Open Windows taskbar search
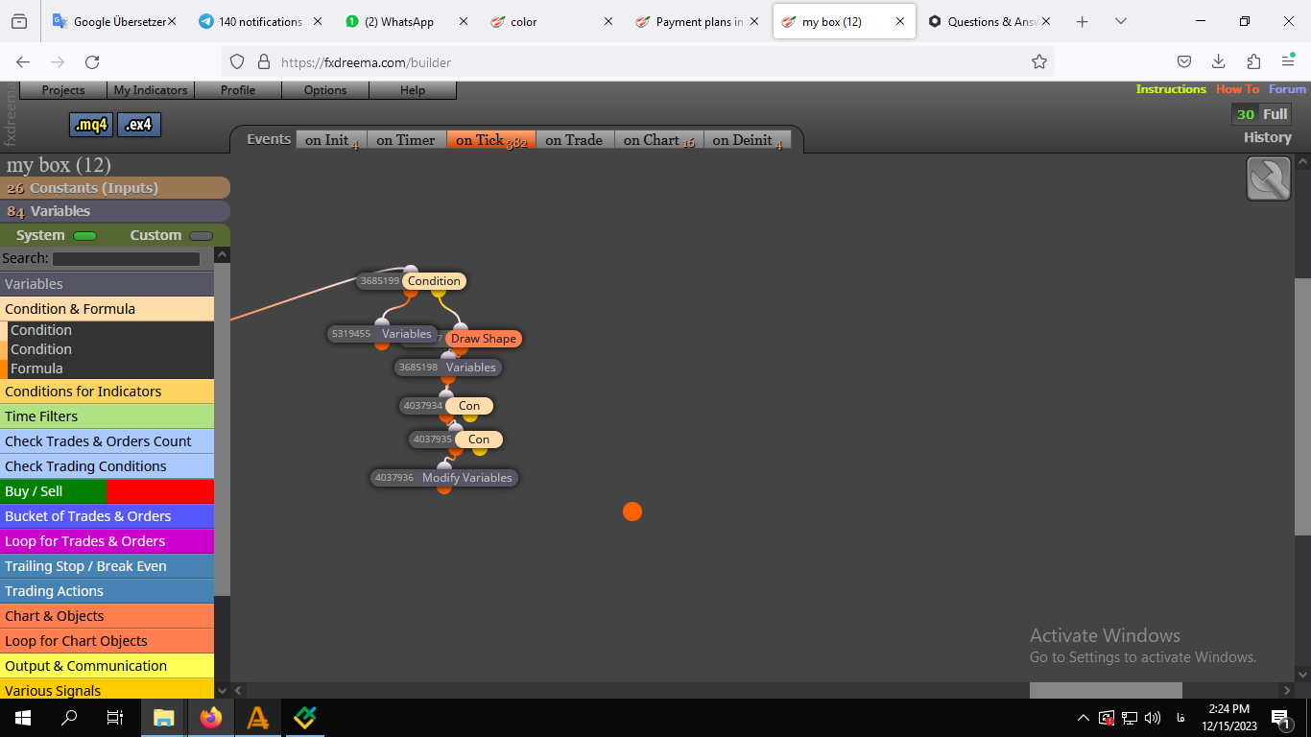The height and width of the screenshot is (737, 1311). (69, 717)
